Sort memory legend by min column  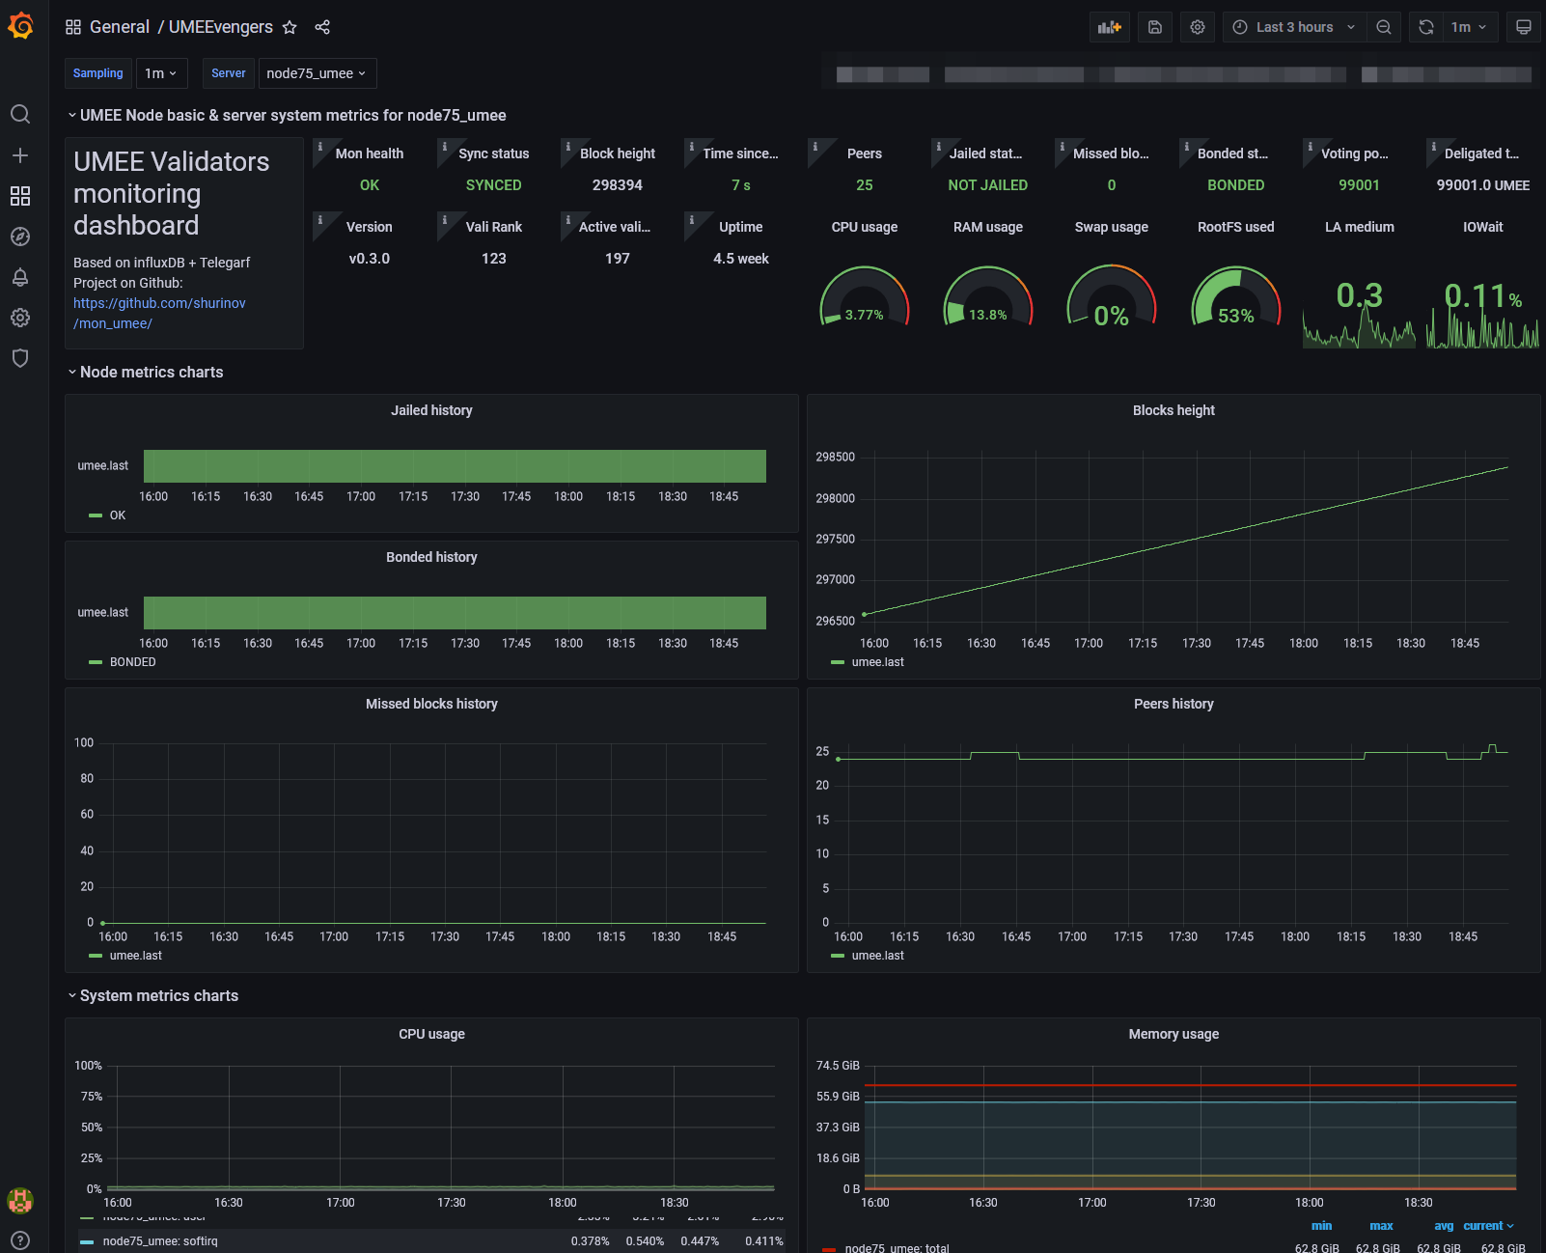coord(1321,1226)
